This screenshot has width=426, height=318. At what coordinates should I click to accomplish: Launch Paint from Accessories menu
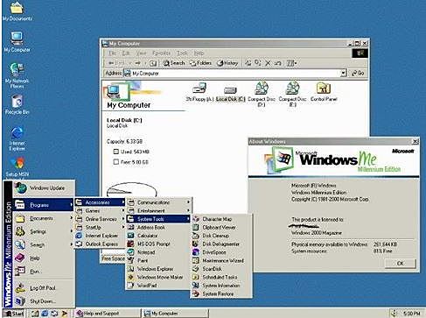point(159,260)
